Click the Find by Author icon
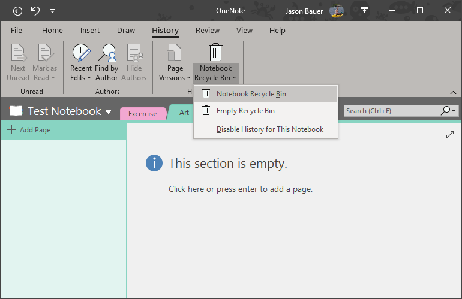Image resolution: width=462 pixels, height=299 pixels. pos(107,52)
